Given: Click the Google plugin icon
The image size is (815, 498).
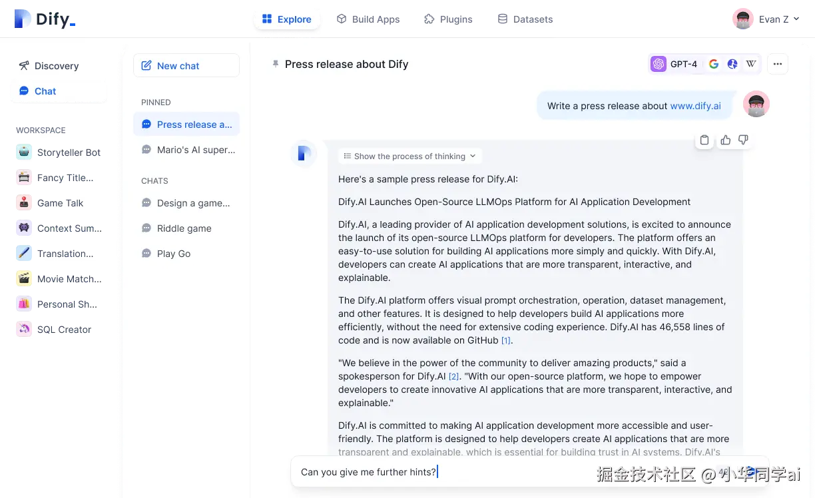Looking at the screenshot, I should pyautogui.click(x=714, y=64).
